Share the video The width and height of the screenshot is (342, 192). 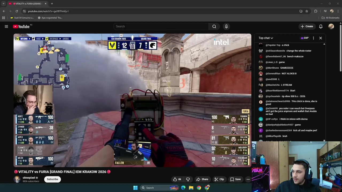pyautogui.click(x=202, y=179)
